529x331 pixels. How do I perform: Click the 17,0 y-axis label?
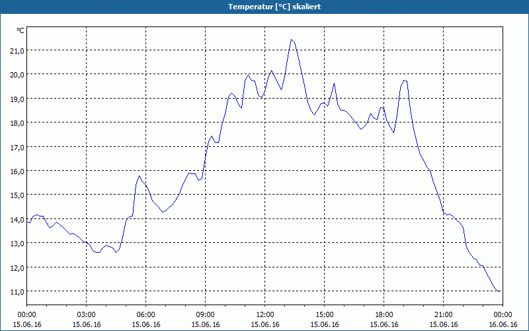click(x=17, y=148)
